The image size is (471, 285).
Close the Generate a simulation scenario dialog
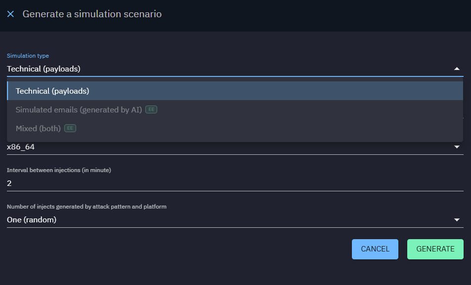tap(10, 14)
